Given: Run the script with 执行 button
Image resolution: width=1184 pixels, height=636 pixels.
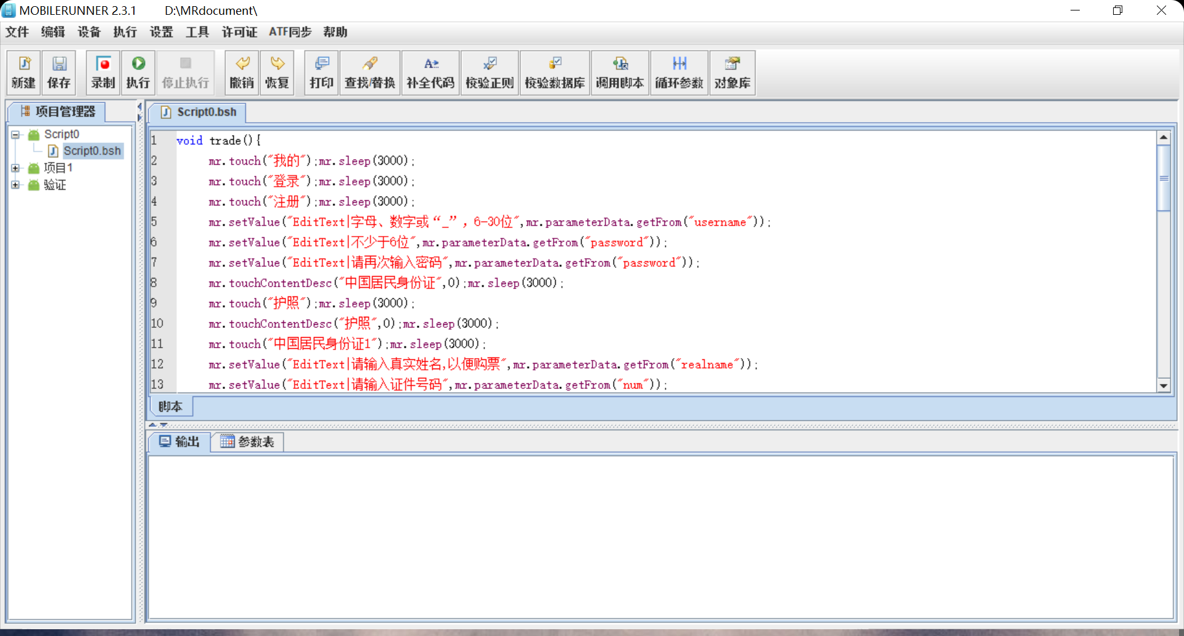Looking at the screenshot, I should (138, 73).
